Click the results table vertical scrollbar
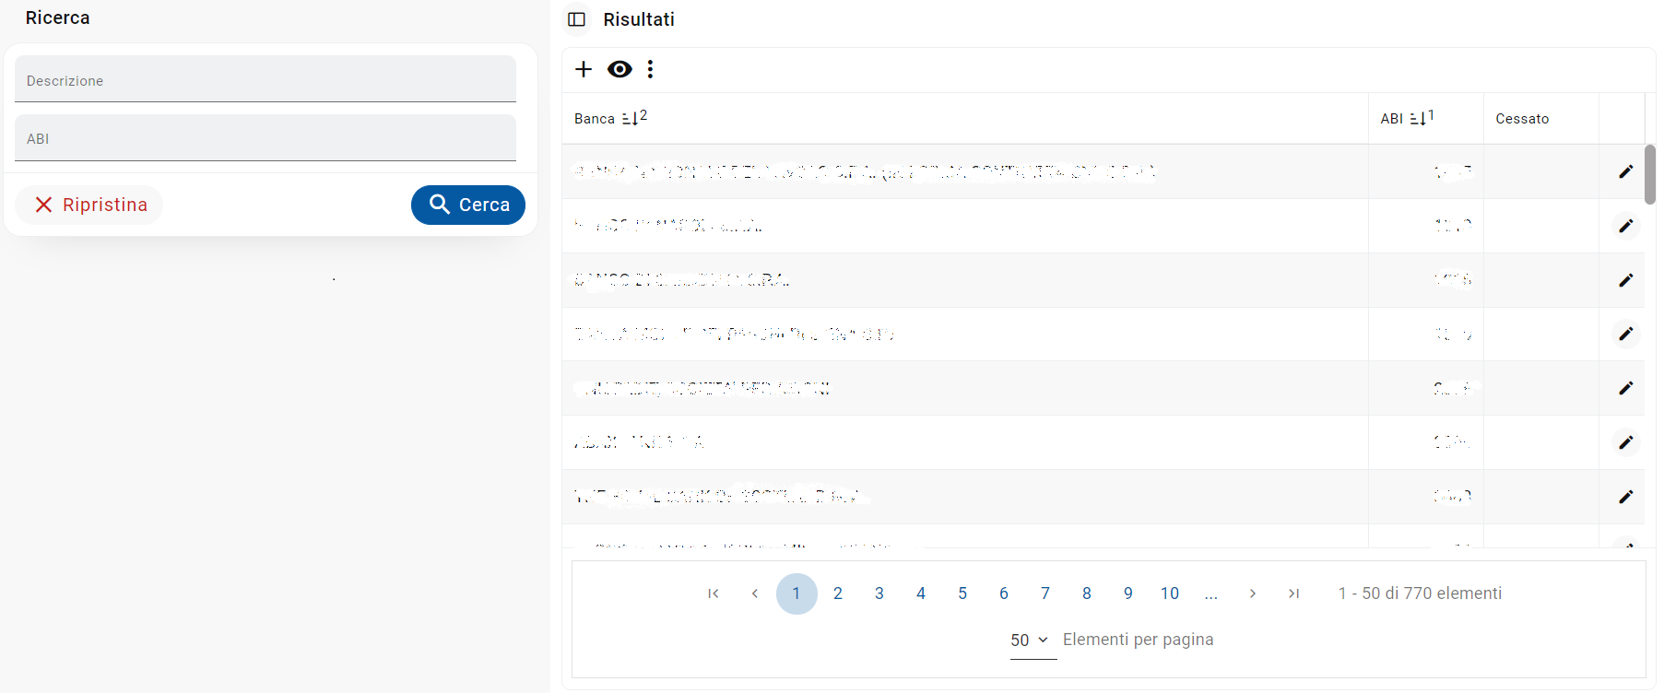Image resolution: width=1664 pixels, height=693 pixels. [1650, 175]
